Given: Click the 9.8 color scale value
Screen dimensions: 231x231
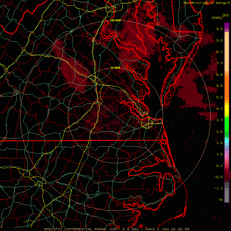Looking at the screenshot, I should pos(219,29).
